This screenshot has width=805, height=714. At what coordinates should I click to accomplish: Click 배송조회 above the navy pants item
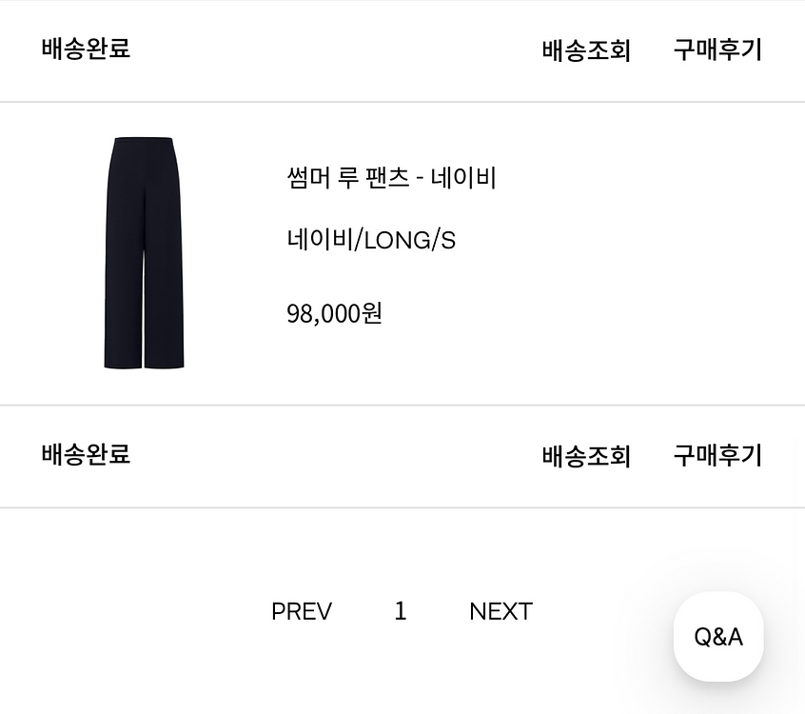[x=586, y=50]
